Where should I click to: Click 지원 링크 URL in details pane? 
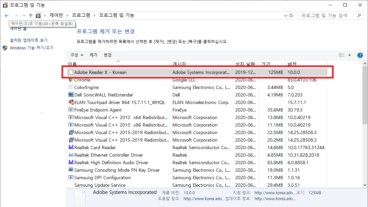[x=275, y=193]
